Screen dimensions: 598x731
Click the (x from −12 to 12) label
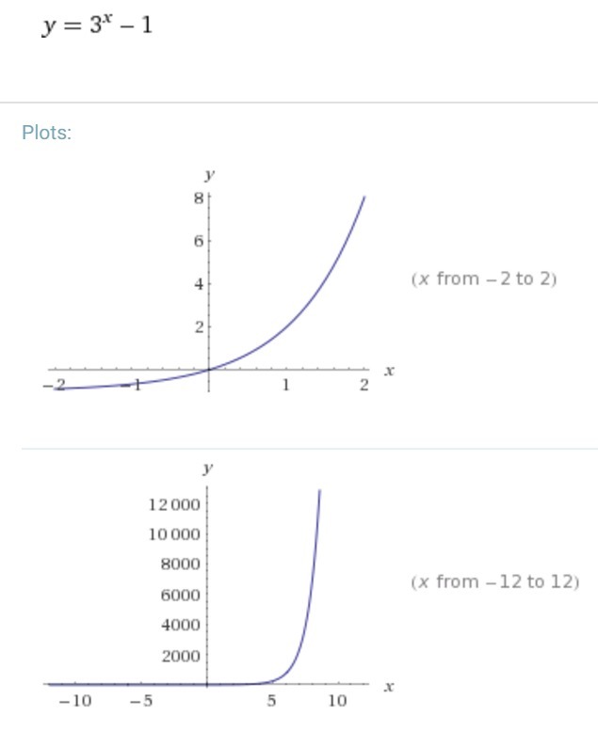tap(494, 581)
